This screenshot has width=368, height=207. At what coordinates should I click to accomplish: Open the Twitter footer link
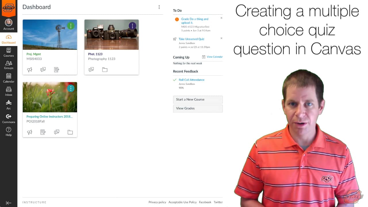point(218,202)
